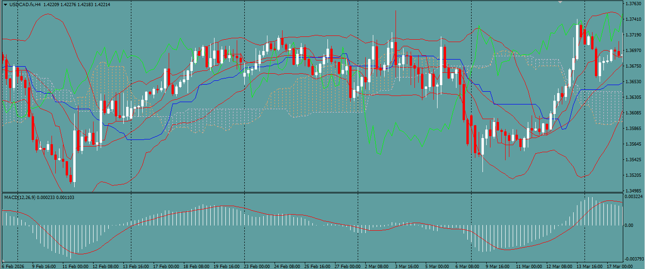Click the 9 Mar 16:00 time label
The image size is (645, 269).
click(x=498, y=266)
